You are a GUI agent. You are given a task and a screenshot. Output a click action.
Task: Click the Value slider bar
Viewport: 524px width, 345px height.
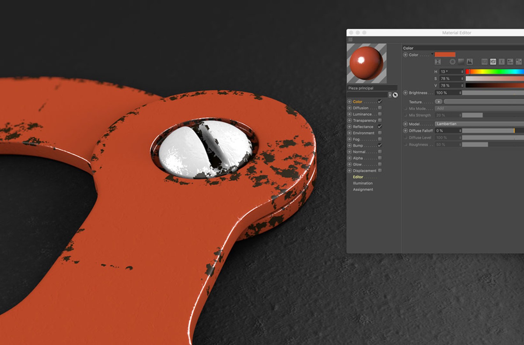click(x=495, y=86)
